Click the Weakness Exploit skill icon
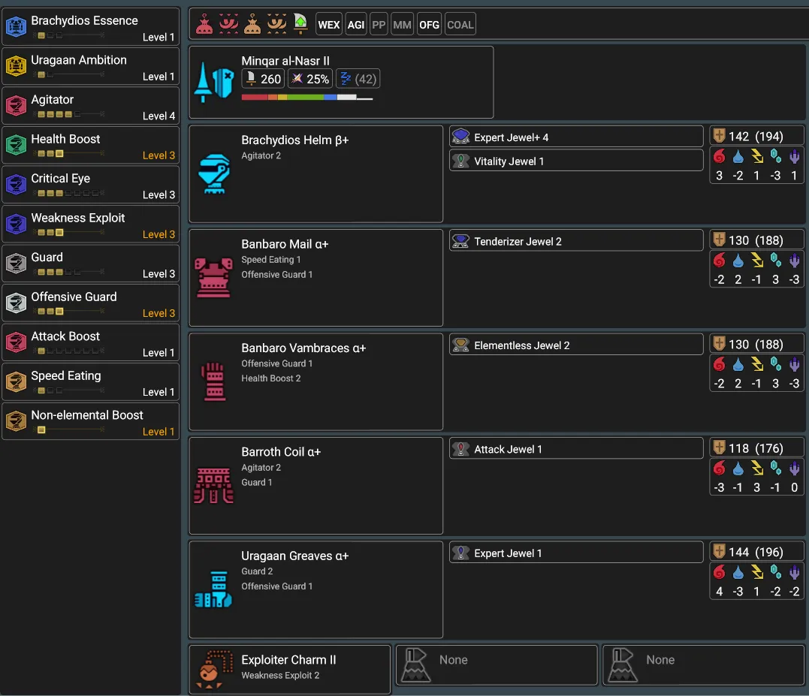This screenshot has width=809, height=696. pos(16,224)
